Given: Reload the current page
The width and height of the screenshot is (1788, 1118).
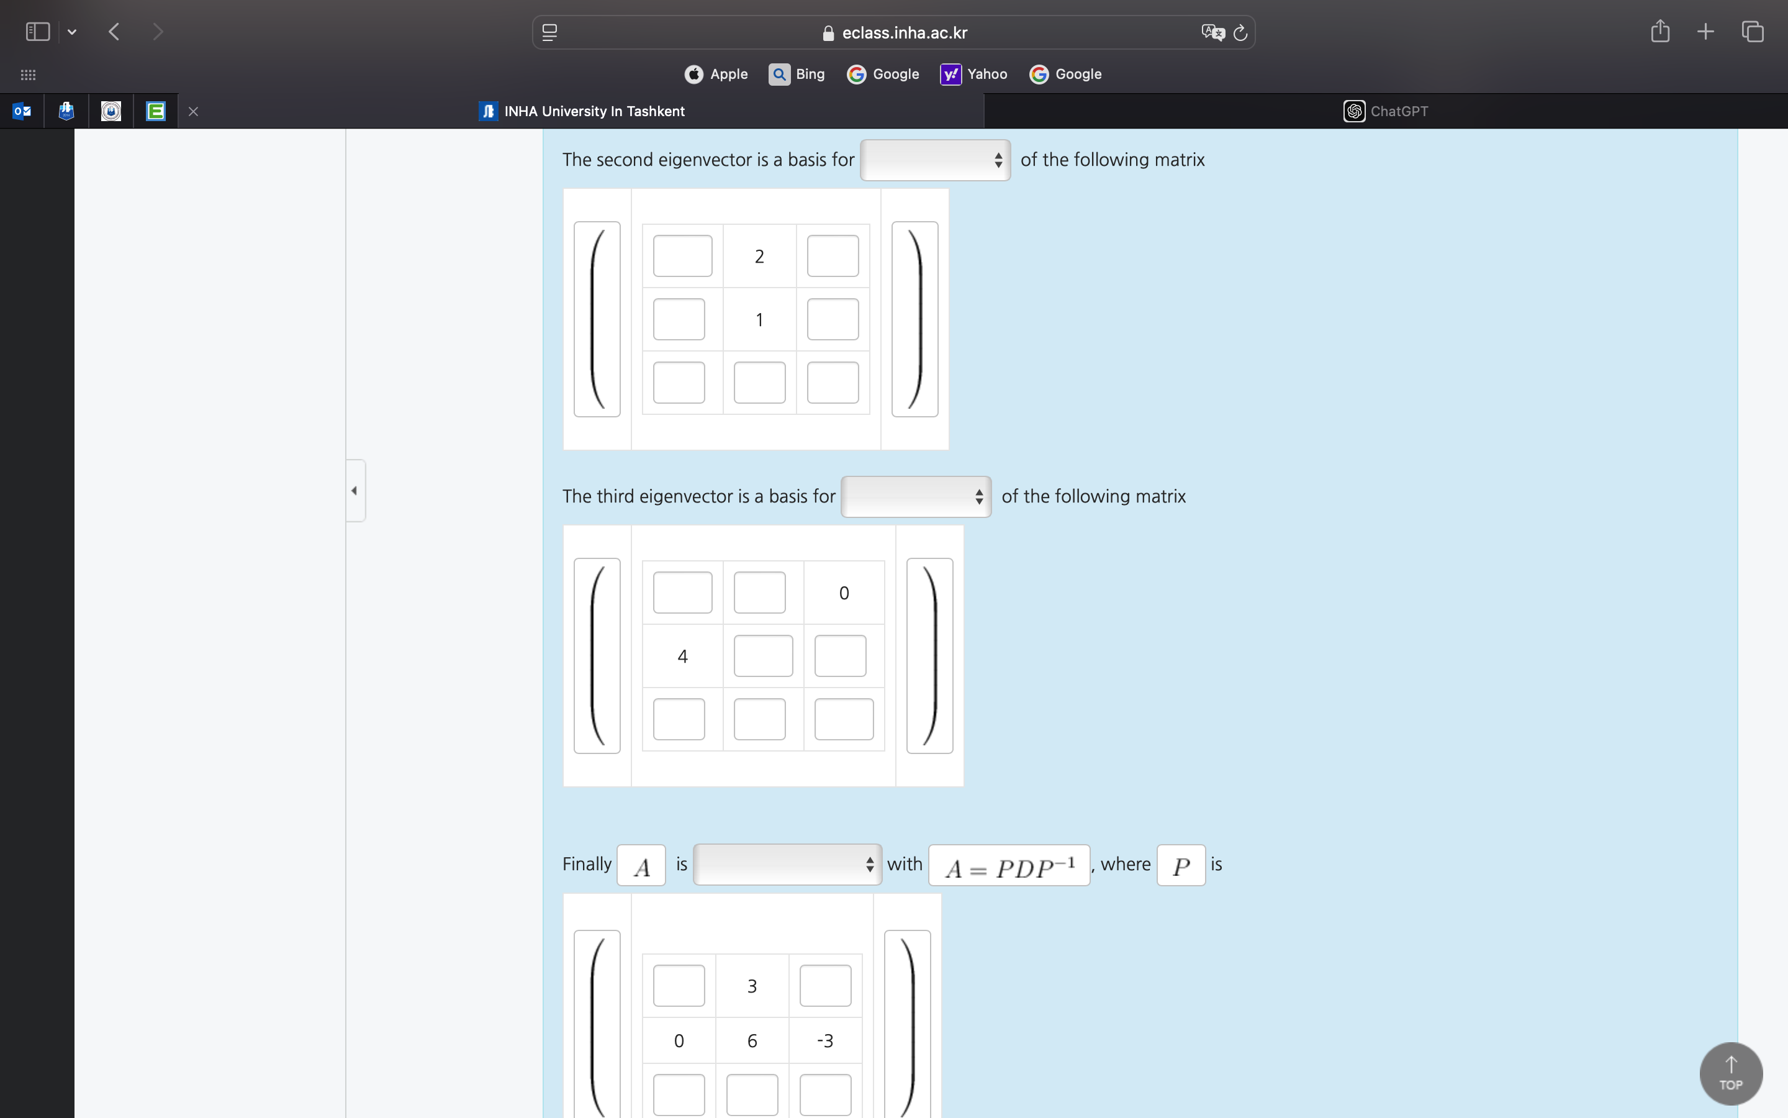Looking at the screenshot, I should 1240,32.
